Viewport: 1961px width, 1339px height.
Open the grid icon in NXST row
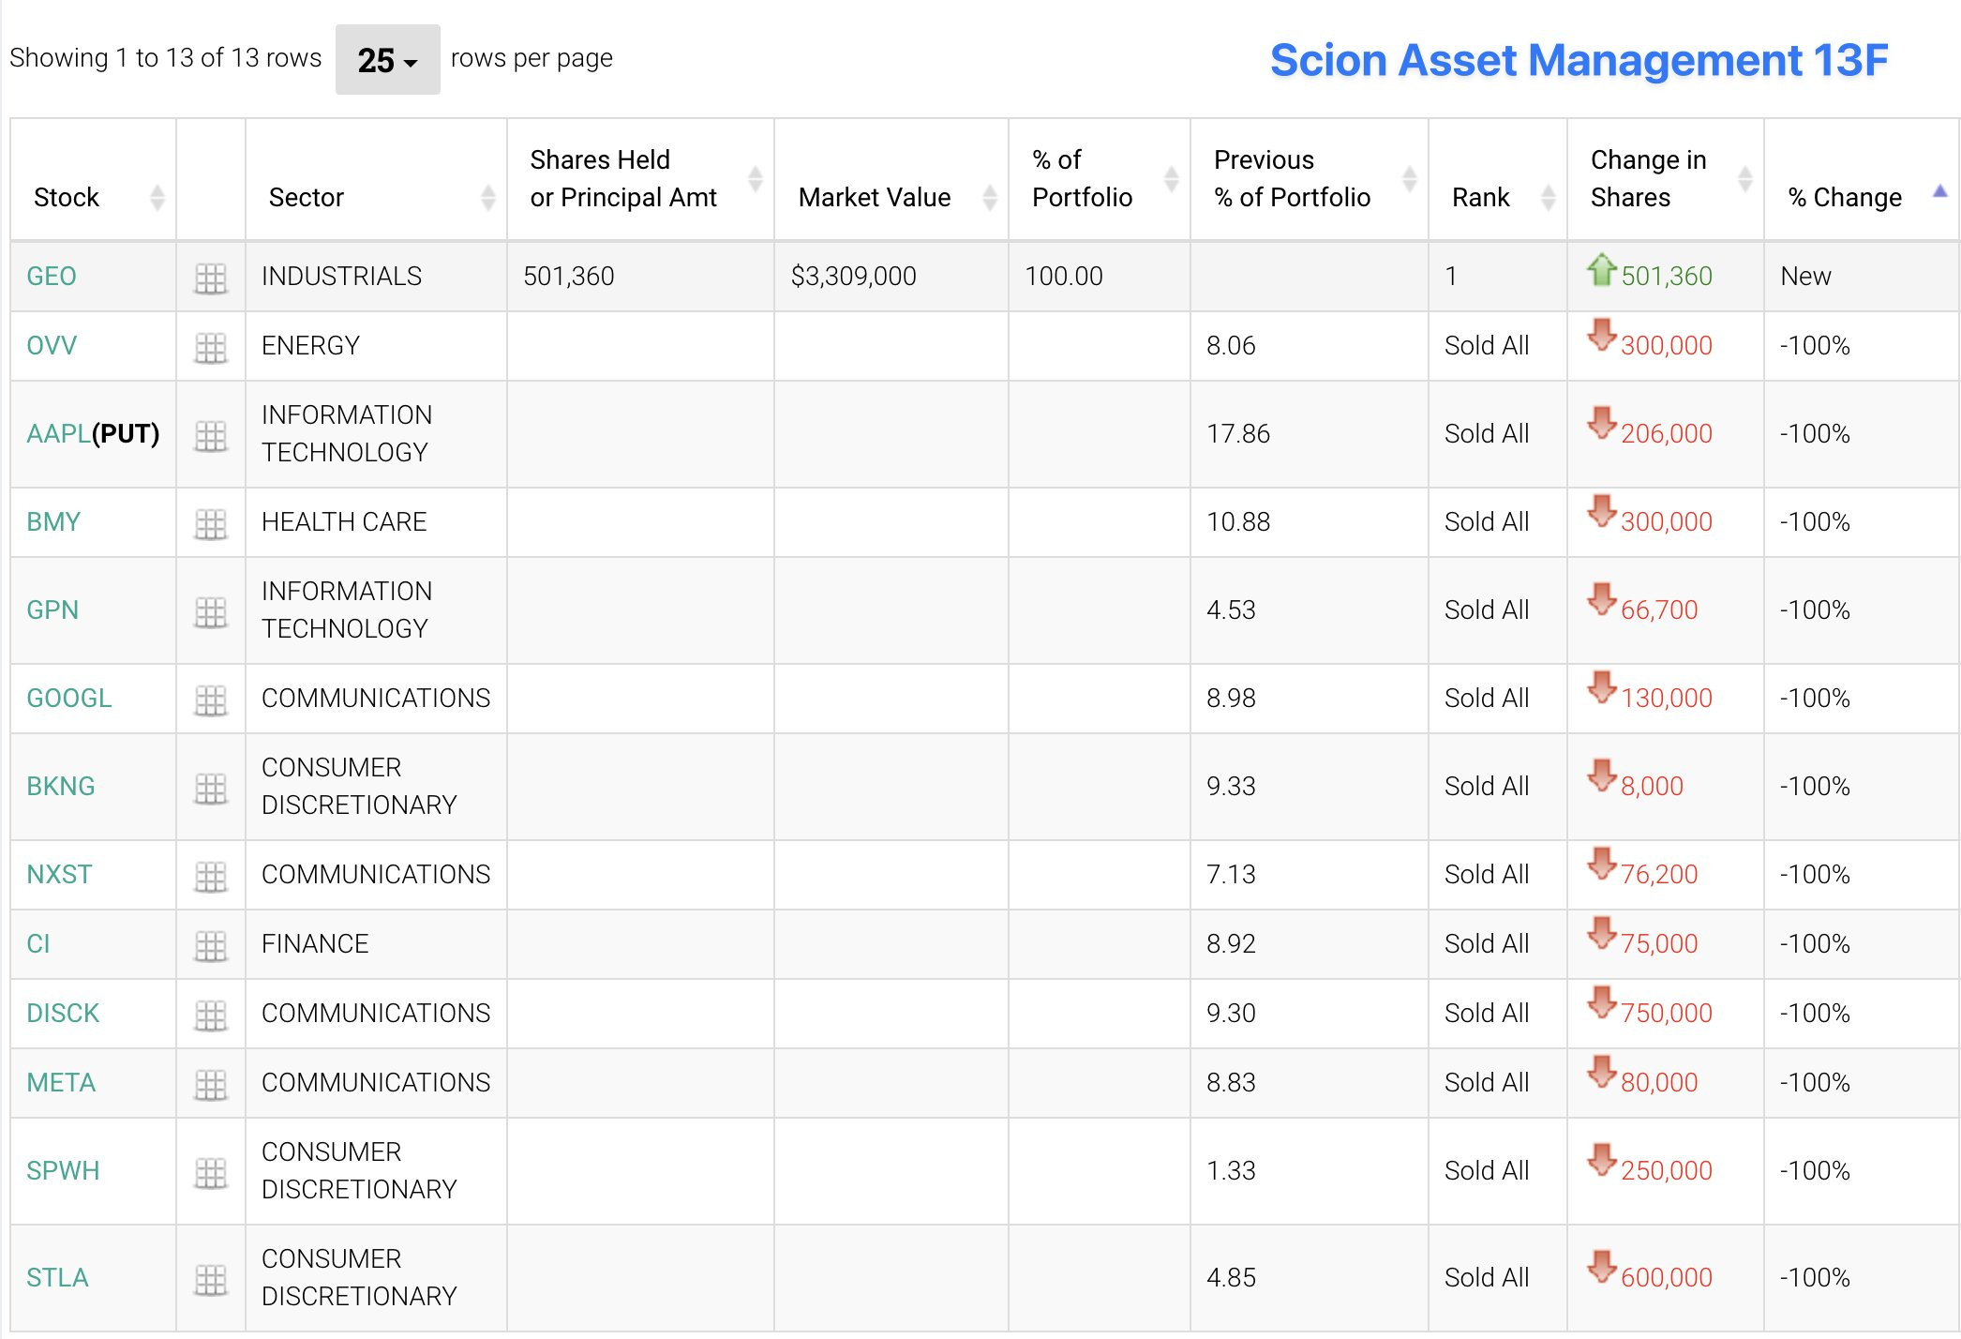(x=210, y=876)
